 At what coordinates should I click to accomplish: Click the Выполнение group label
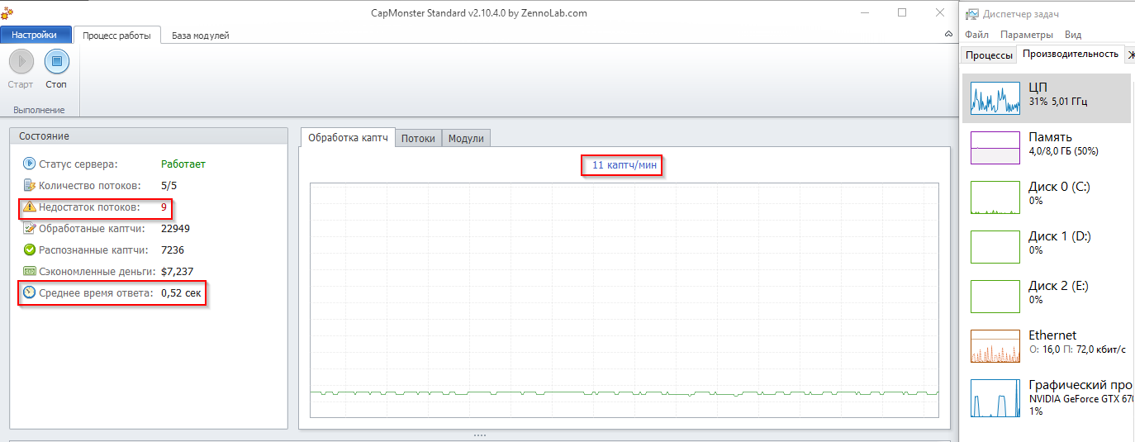[39, 110]
